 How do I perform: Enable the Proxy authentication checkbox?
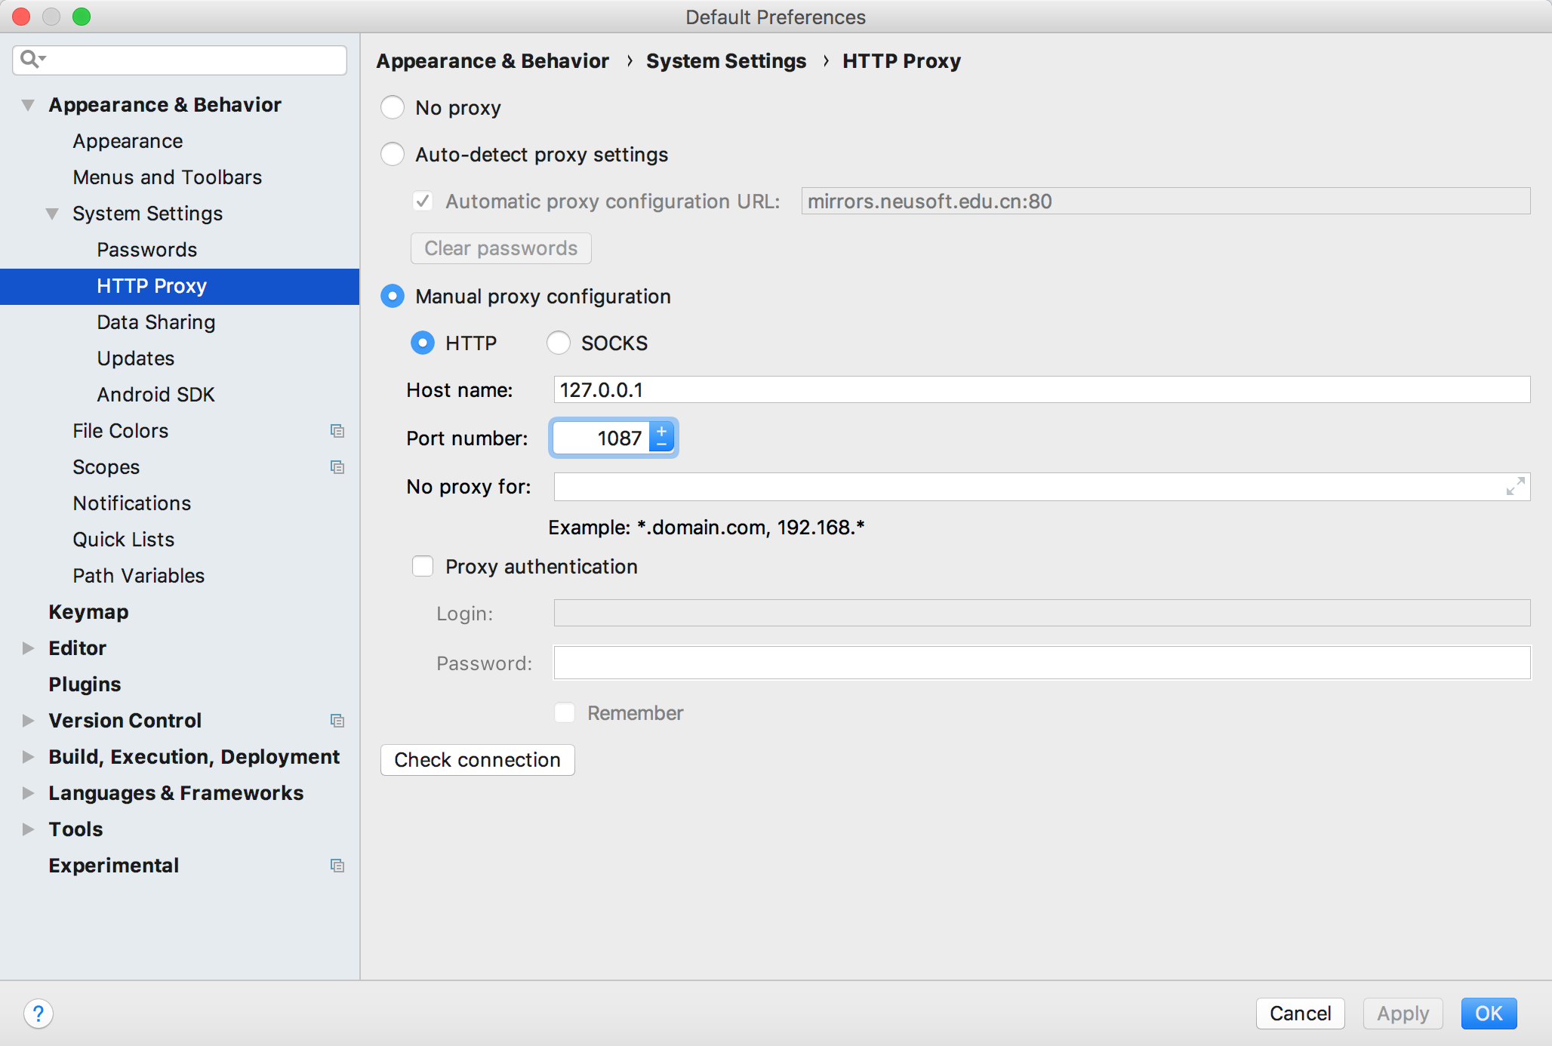pos(423,567)
